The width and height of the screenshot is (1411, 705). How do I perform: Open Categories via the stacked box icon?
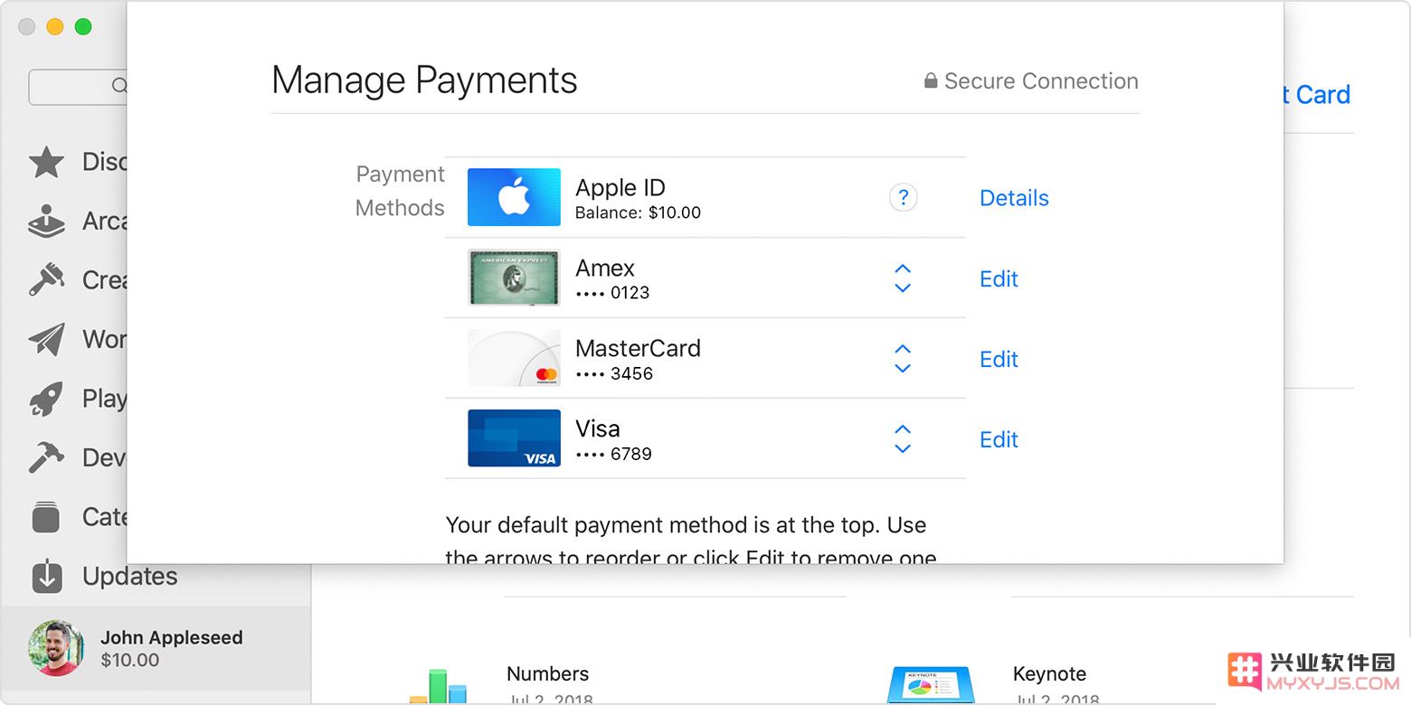point(46,517)
